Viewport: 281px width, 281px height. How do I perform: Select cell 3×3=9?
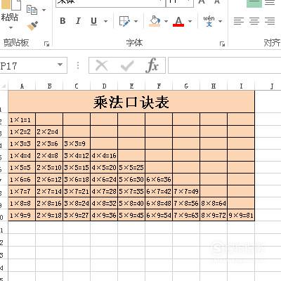click(x=77, y=144)
